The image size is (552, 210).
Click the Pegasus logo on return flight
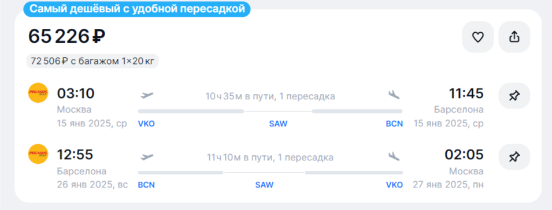(38, 154)
